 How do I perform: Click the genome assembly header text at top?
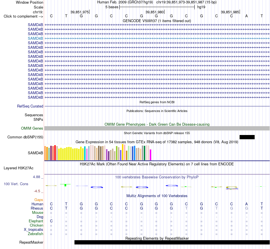[157, 2]
